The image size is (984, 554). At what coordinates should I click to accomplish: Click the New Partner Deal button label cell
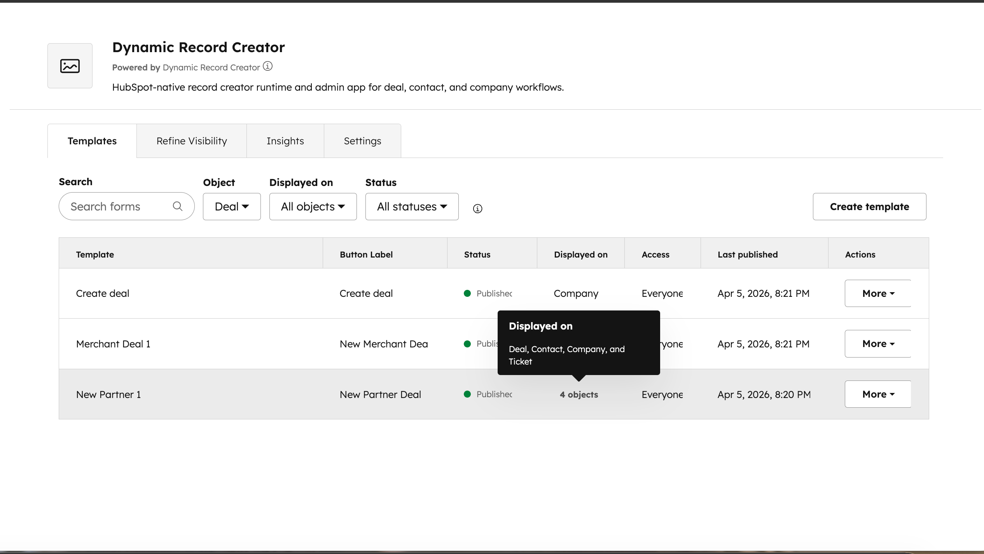click(x=380, y=394)
